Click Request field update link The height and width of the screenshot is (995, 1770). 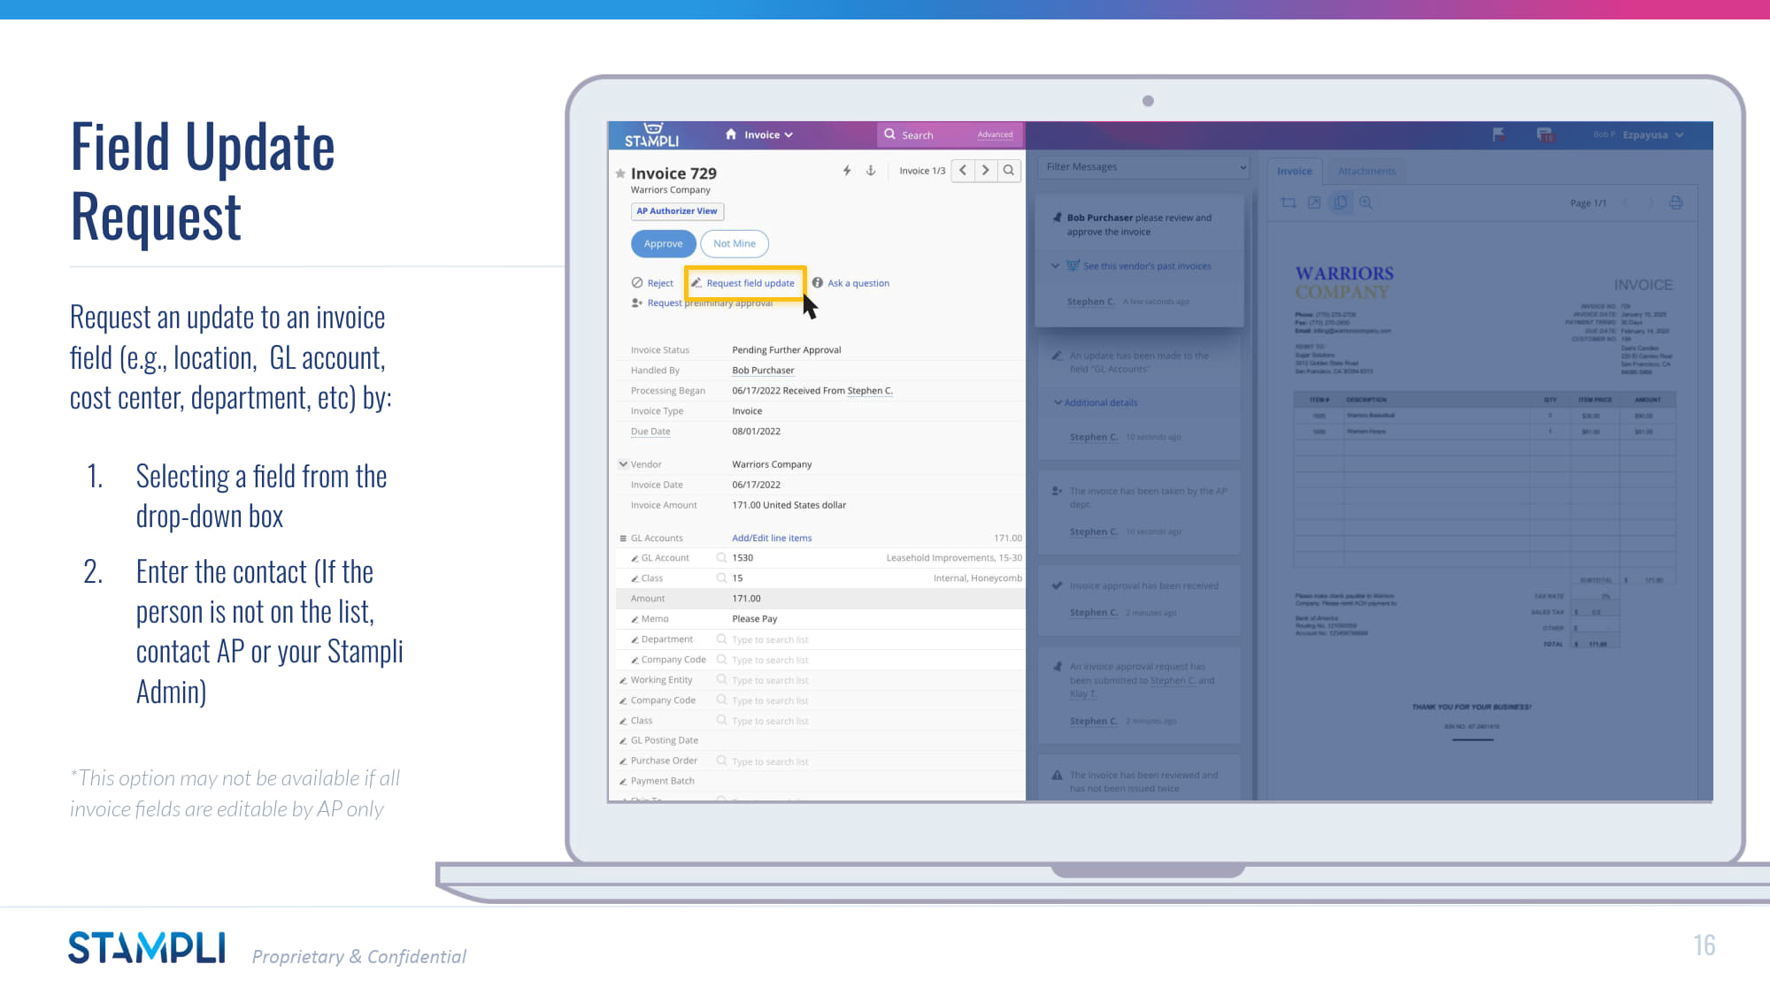(x=750, y=283)
